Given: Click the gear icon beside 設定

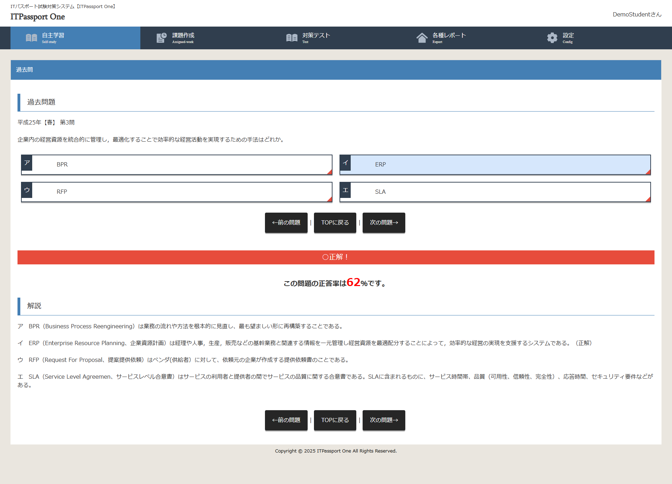Looking at the screenshot, I should (552, 38).
